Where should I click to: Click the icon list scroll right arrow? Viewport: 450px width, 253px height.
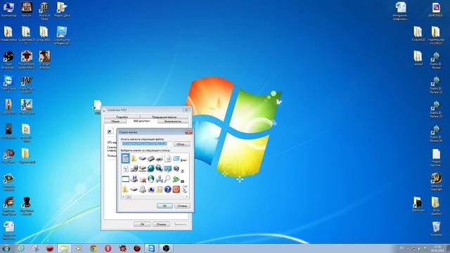click(187, 197)
